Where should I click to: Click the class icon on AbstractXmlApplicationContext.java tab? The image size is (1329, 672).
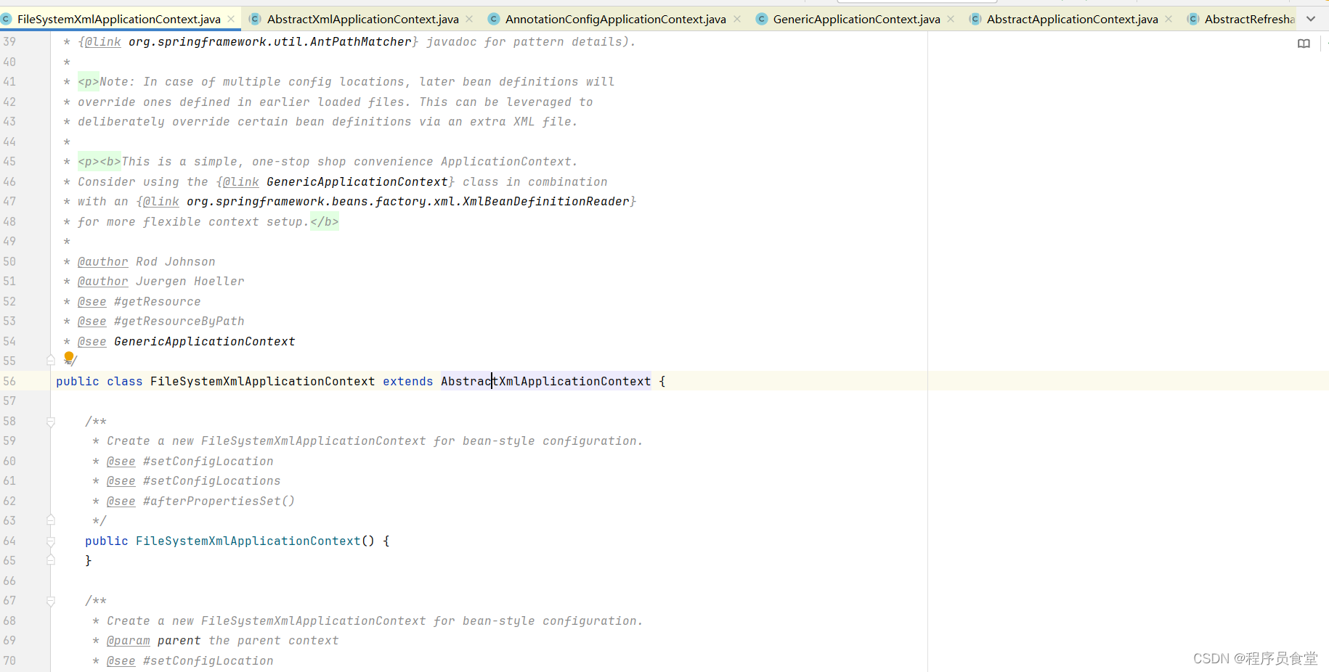click(255, 18)
